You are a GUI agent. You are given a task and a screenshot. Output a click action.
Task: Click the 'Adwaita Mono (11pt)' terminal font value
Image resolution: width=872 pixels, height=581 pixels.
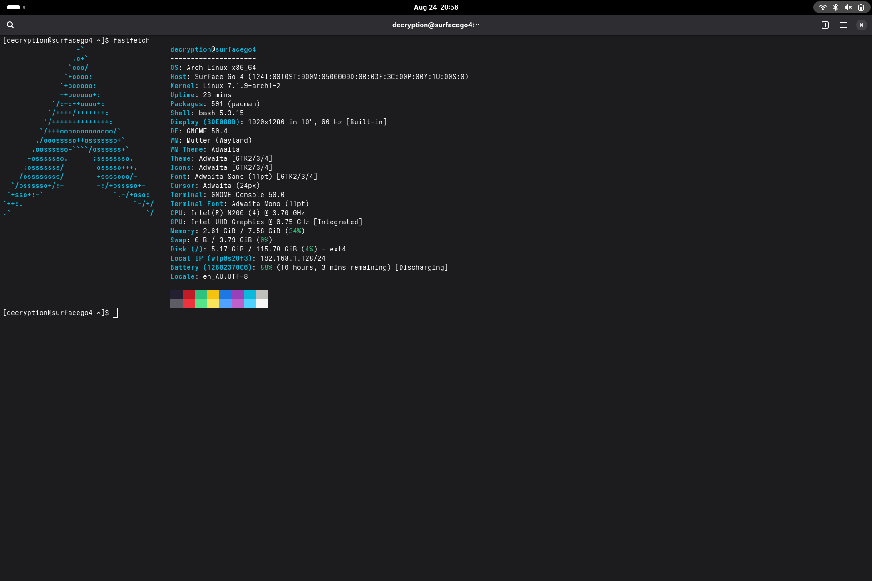(270, 204)
